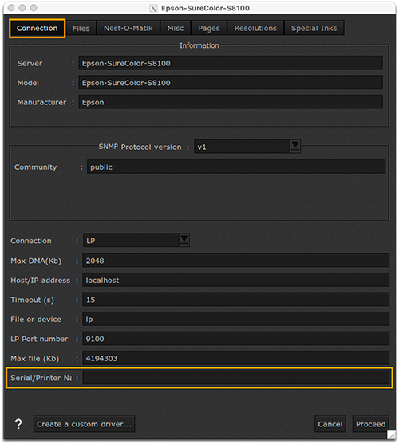Open the Misc tab
The width and height of the screenshot is (399, 444).
(176, 29)
